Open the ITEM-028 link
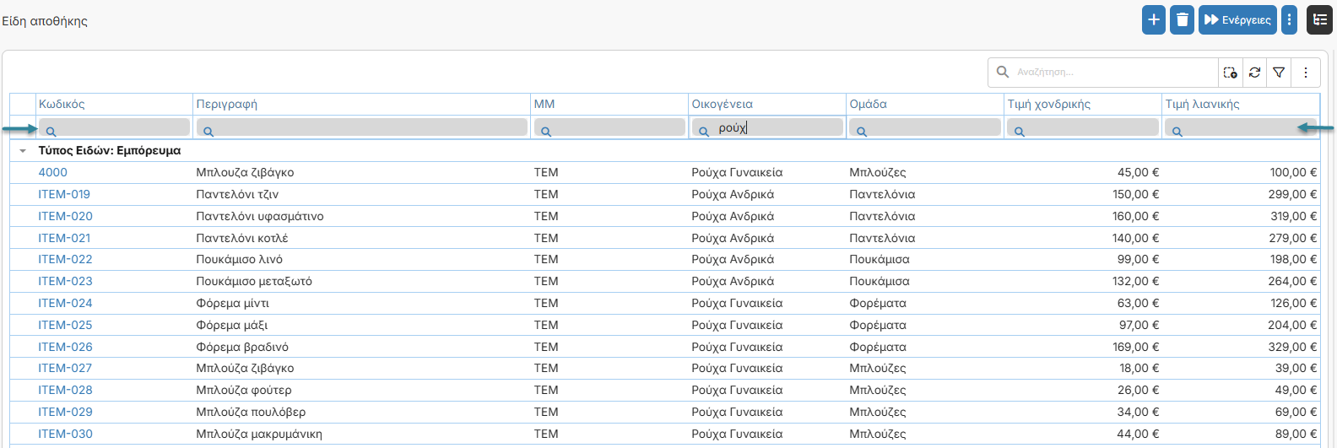 click(x=65, y=390)
